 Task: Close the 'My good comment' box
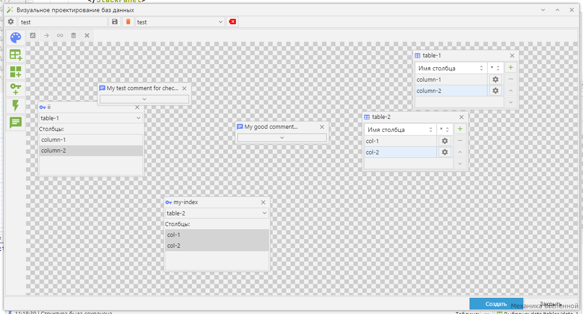[322, 127]
